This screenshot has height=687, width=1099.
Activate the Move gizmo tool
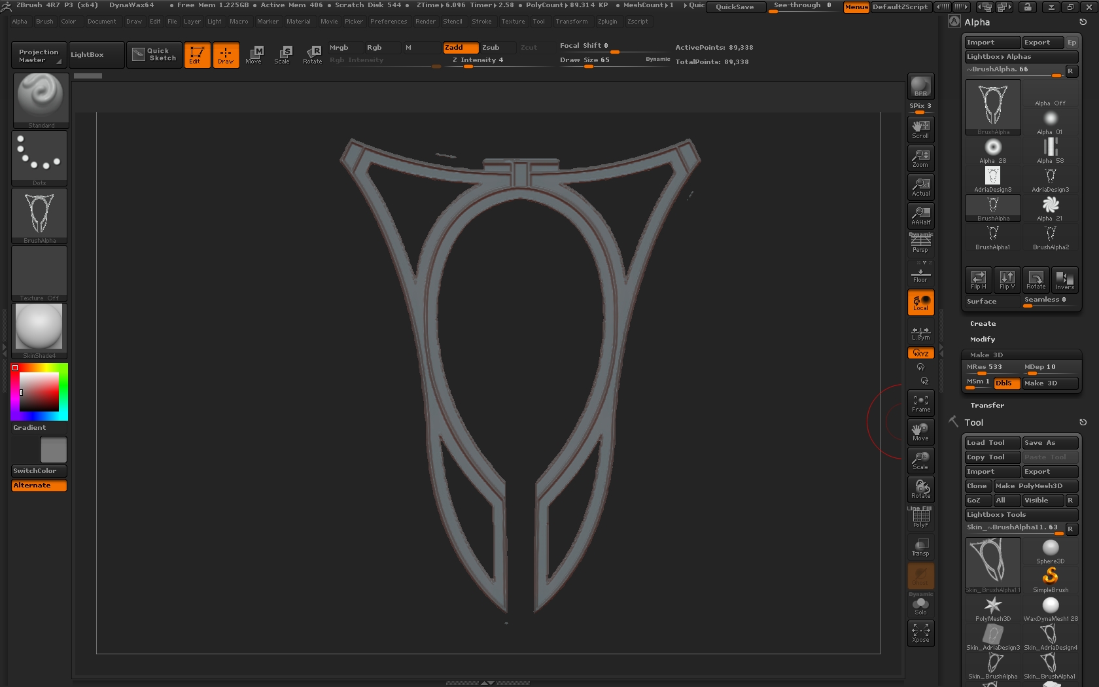click(254, 55)
